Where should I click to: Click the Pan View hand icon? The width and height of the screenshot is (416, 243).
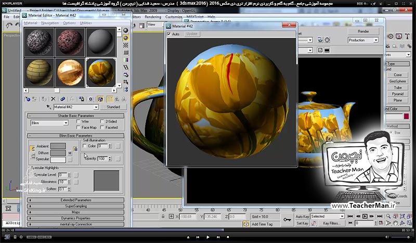click(x=396, y=223)
